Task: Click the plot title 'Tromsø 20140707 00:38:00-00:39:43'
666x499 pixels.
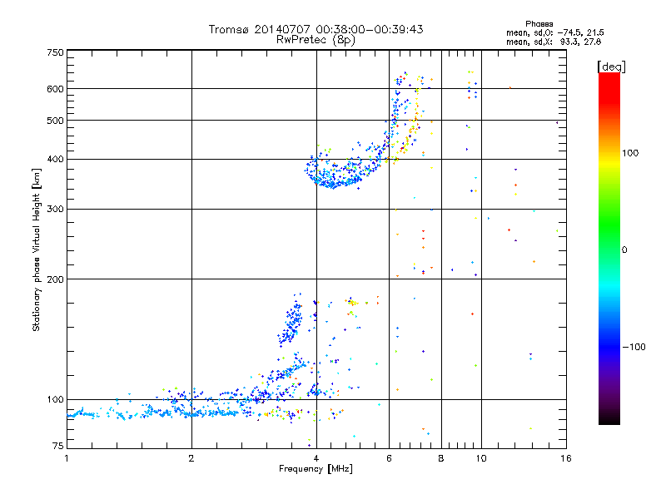Action: [x=316, y=29]
